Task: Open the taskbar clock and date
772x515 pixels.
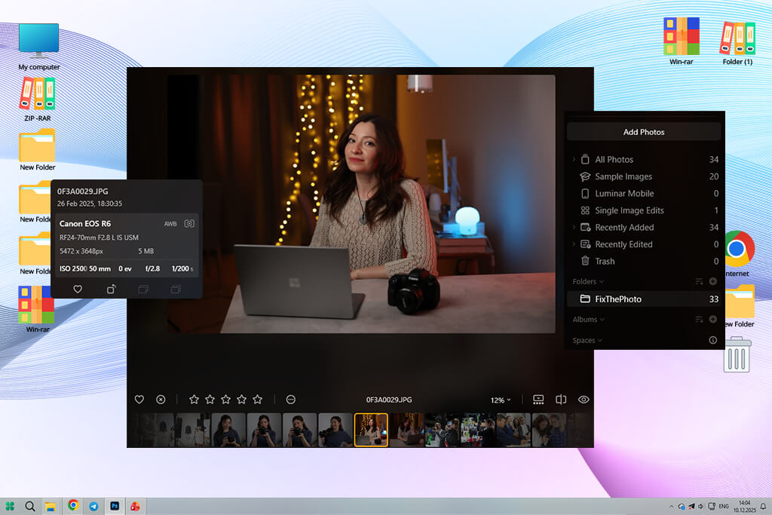Action: click(744, 506)
